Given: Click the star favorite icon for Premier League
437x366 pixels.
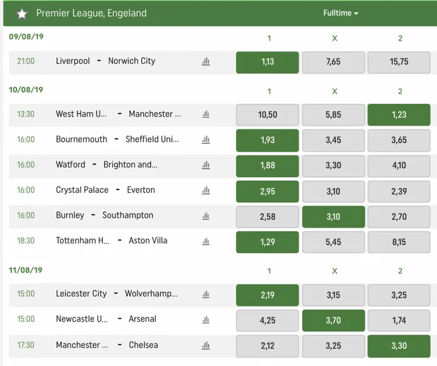Looking at the screenshot, I should 22,13.
